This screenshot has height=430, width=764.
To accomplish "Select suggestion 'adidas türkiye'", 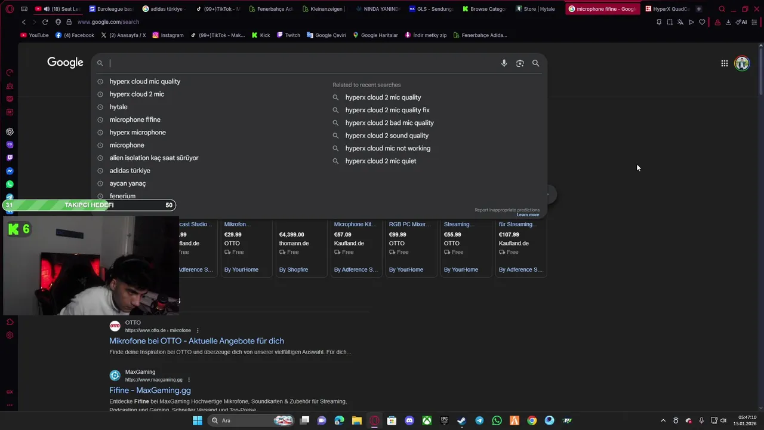I will click(130, 171).
